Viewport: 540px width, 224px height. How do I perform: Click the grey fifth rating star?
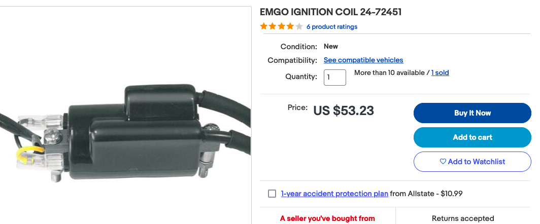tap(299, 26)
